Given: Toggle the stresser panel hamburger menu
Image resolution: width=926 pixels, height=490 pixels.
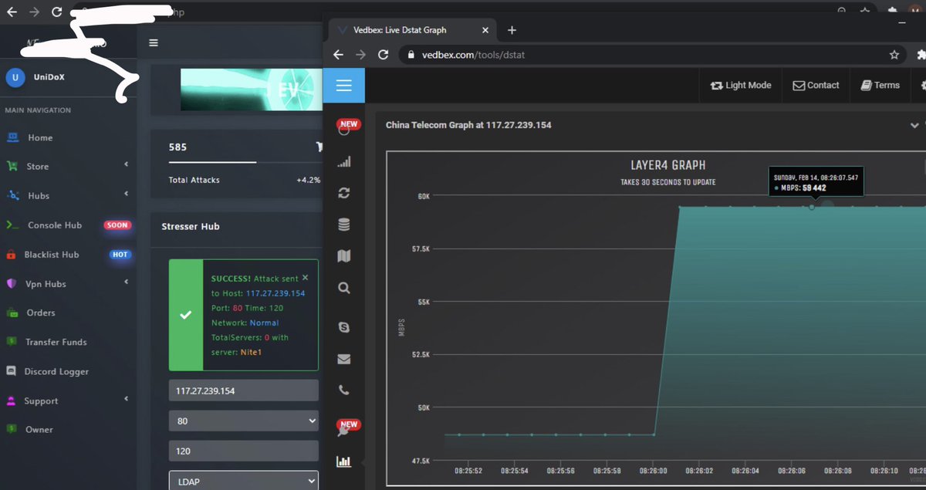Looking at the screenshot, I should (154, 43).
